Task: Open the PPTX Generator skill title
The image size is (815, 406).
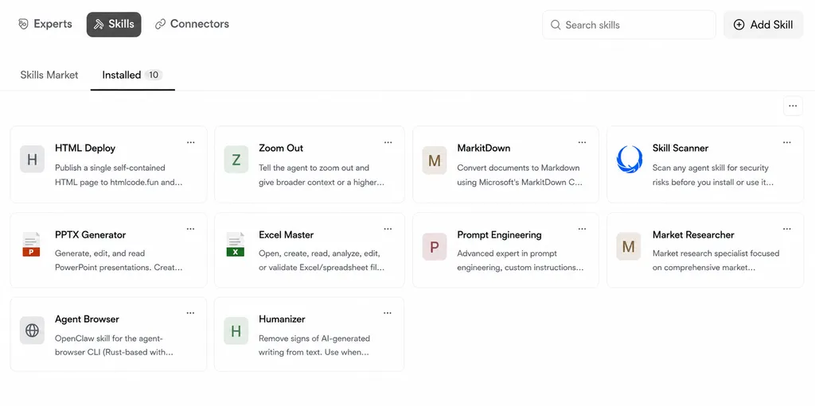Action: click(91, 234)
